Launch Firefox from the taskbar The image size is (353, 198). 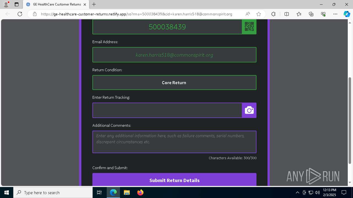pos(140,193)
